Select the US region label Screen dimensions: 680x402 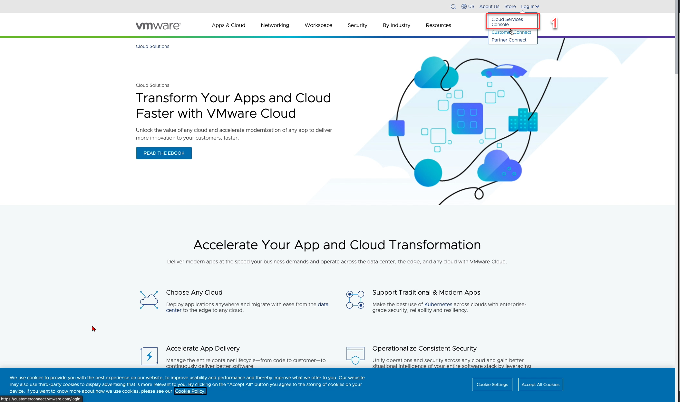point(471,6)
